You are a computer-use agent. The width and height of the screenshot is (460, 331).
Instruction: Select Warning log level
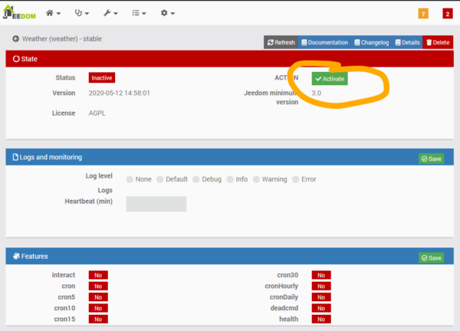click(256, 179)
